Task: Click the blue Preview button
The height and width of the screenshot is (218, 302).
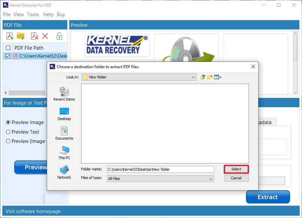Action: pyautogui.click(x=31, y=167)
